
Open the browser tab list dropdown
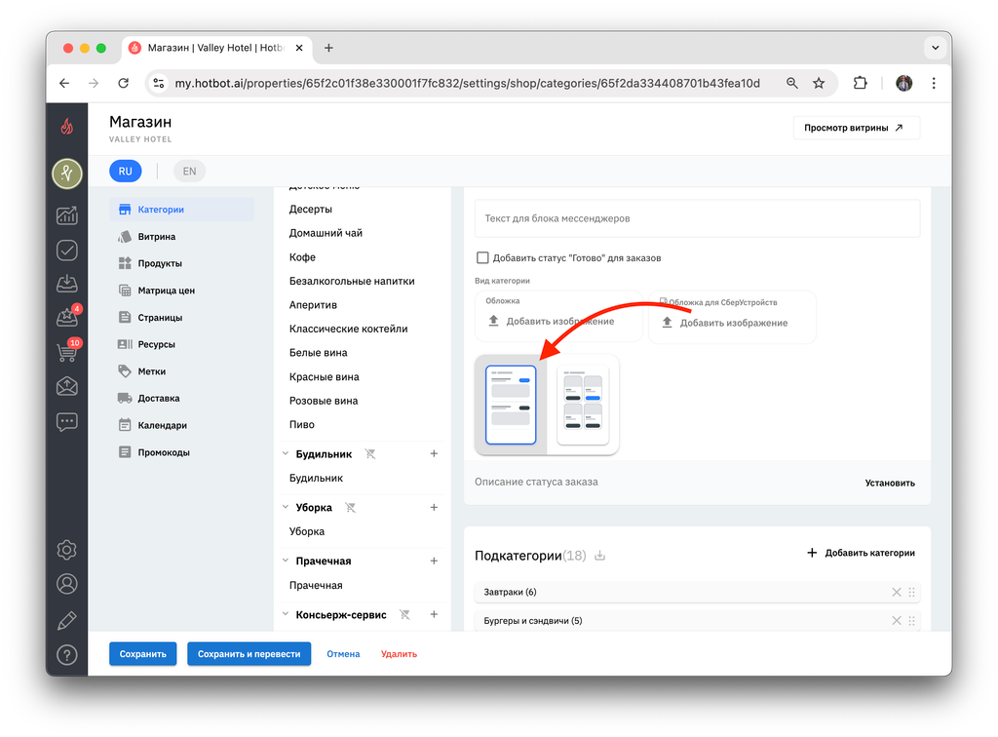[935, 48]
